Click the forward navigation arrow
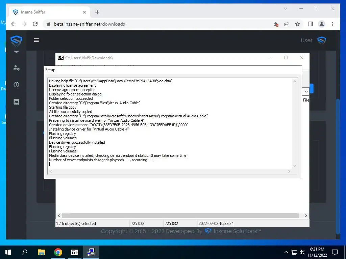Screen dimensions: 346x259 click(24, 24)
